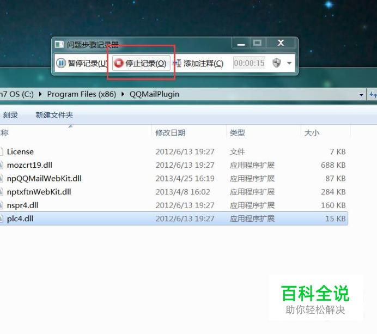Click the 284 KB size cell

click(x=333, y=192)
